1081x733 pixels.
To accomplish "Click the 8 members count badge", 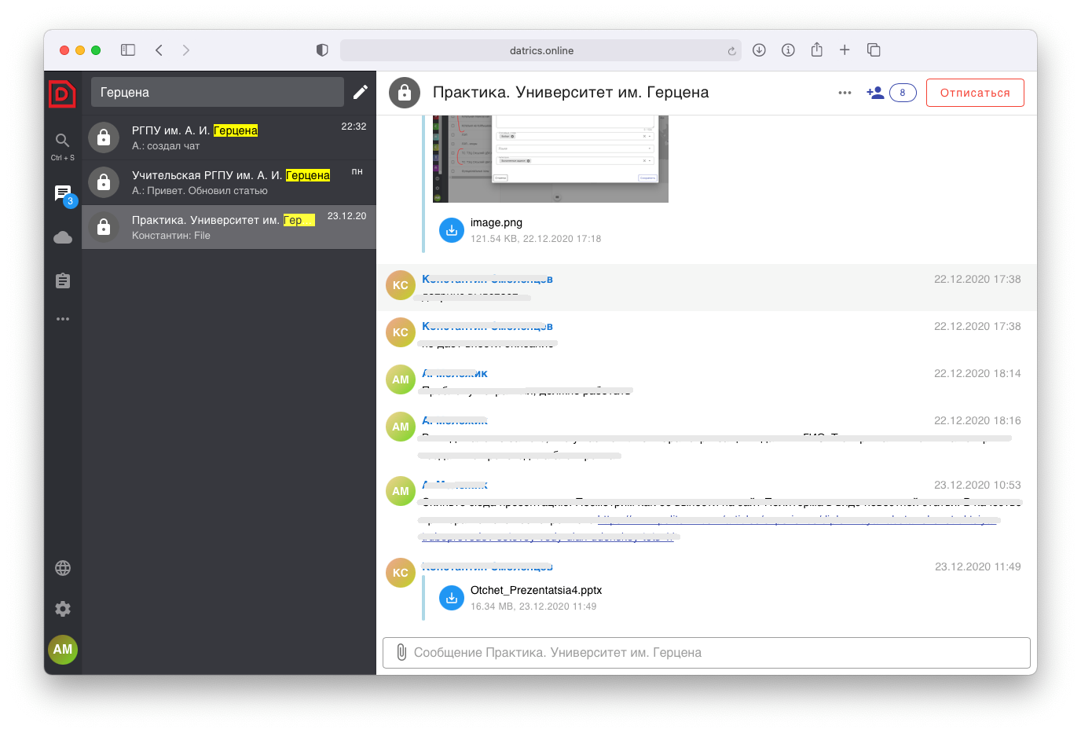I will [903, 93].
